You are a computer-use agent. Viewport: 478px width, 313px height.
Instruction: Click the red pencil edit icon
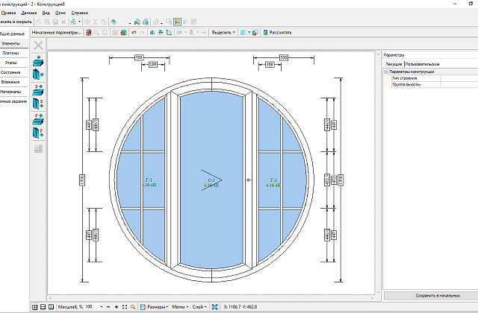click(x=88, y=33)
